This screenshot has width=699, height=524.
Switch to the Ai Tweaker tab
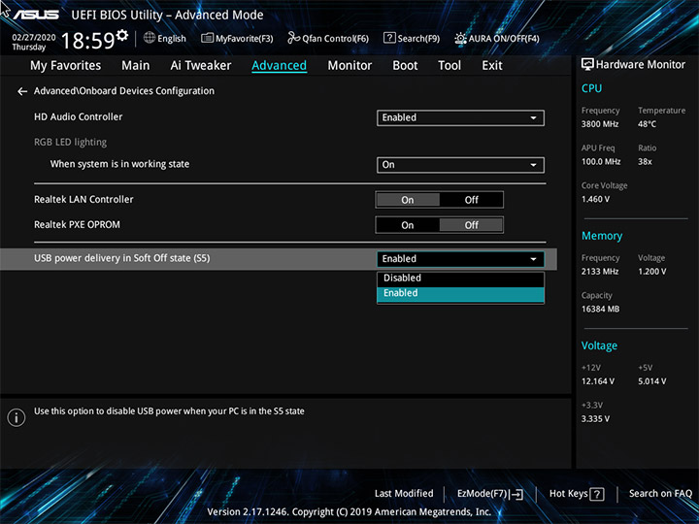pos(201,66)
